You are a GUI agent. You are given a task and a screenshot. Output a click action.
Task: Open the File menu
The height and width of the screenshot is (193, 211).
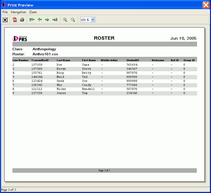pyautogui.click(x=5, y=12)
